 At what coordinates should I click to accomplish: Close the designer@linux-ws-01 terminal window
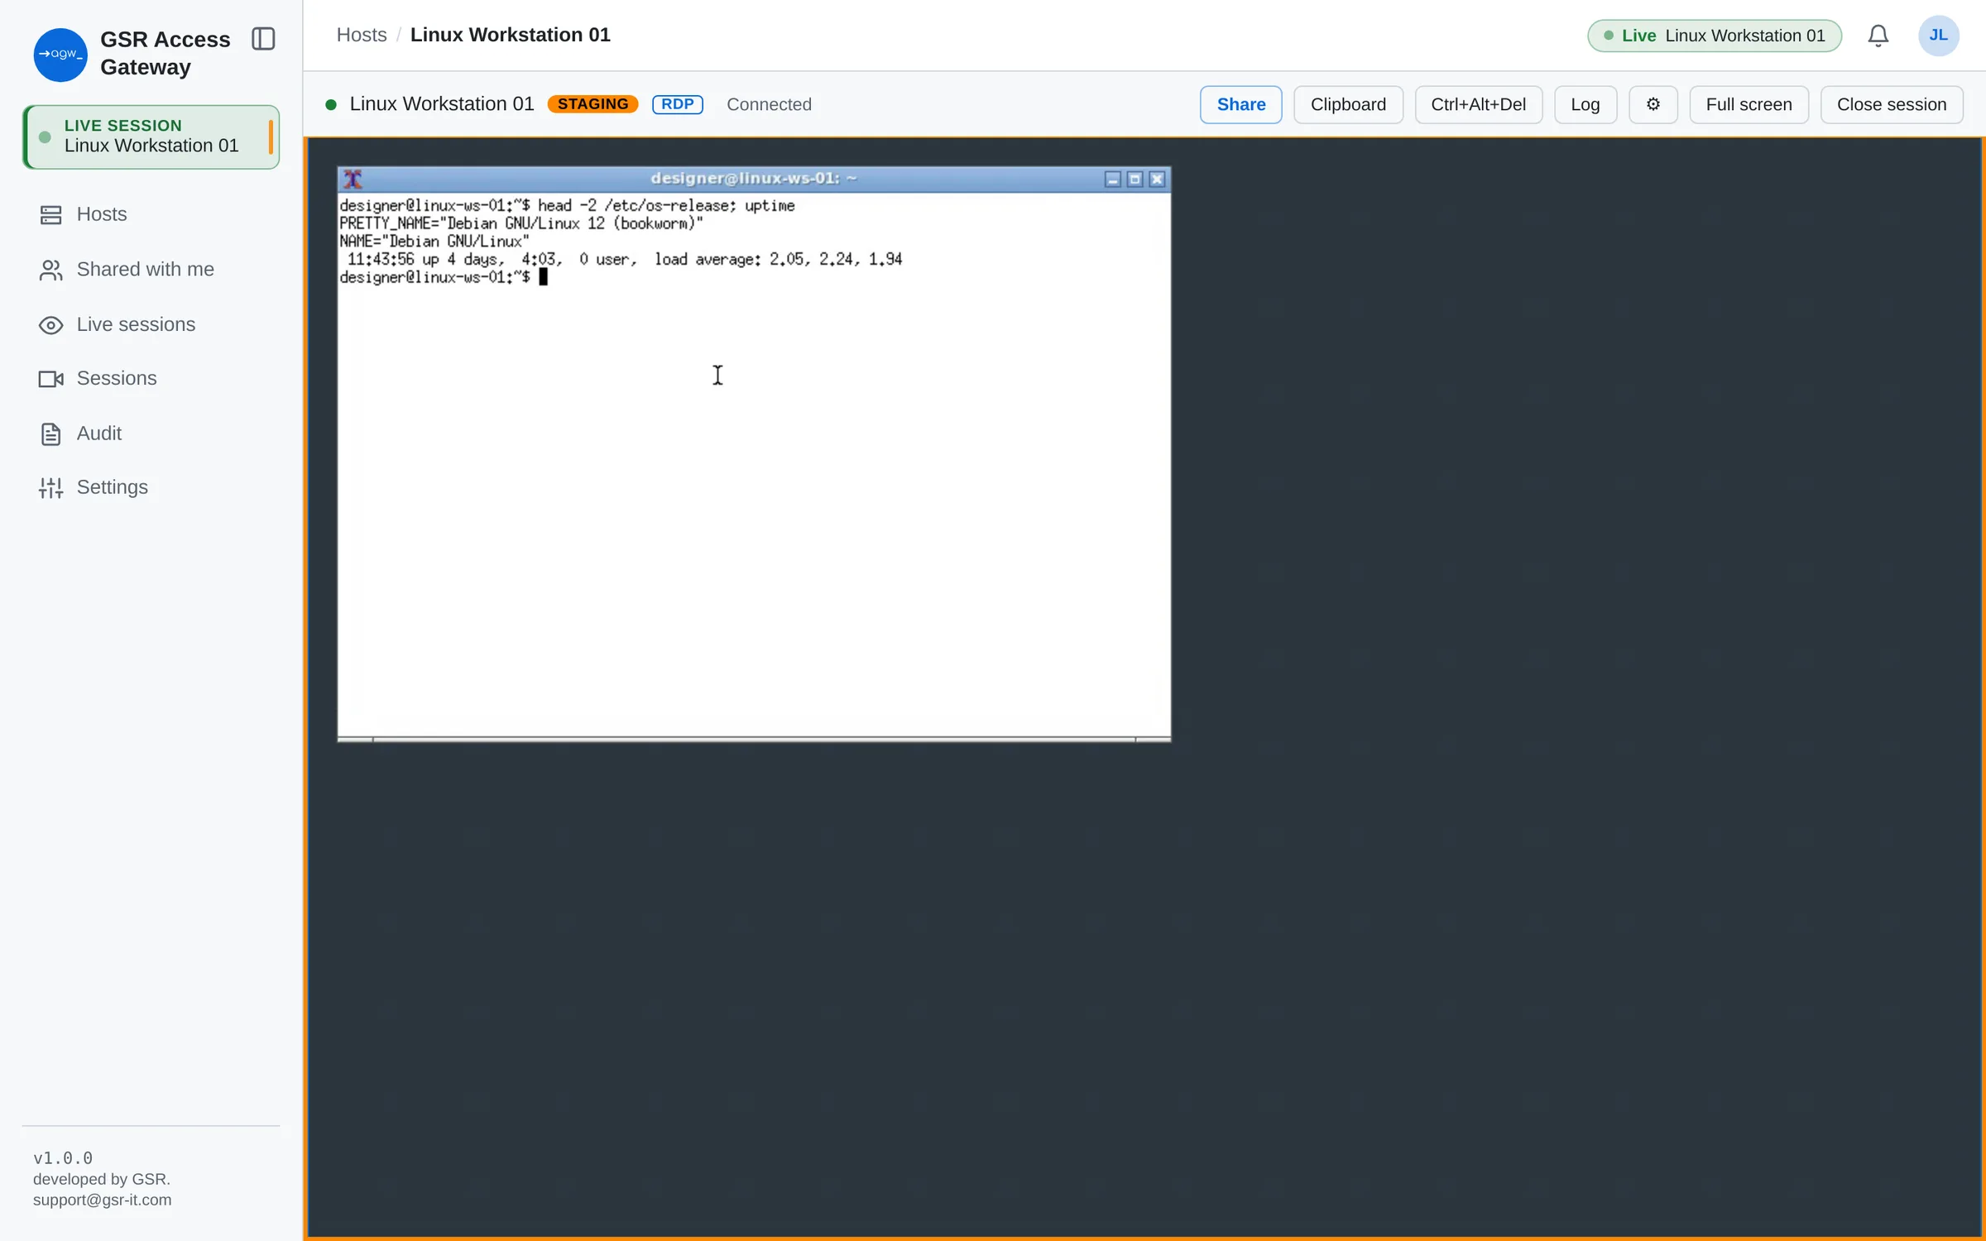point(1158,179)
